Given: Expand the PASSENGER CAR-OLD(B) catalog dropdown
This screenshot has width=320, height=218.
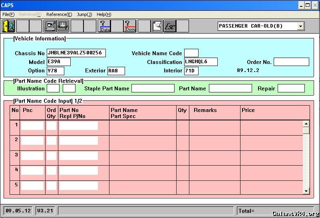Looking at the screenshot, I should (301, 26).
